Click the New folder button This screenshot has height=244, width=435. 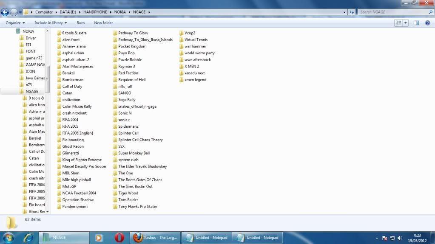(103, 23)
